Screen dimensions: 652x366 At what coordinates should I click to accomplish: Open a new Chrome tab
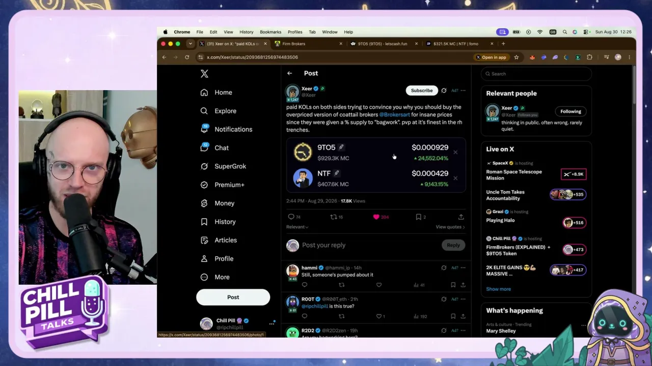tap(503, 44)
